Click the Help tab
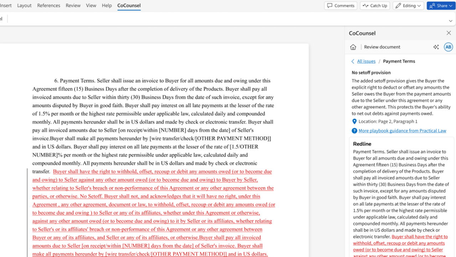 point(107,6)
